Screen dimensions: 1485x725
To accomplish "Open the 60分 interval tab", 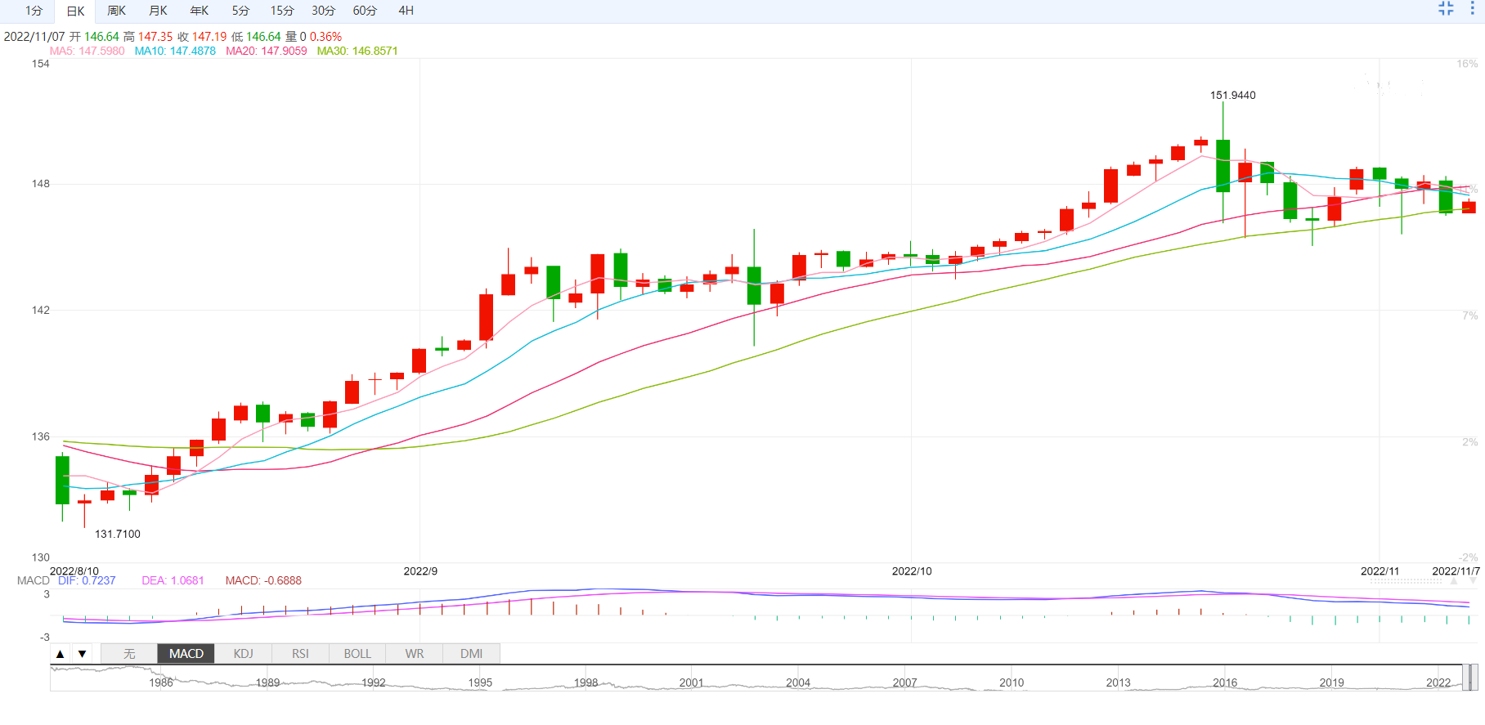I will point(365,11).
